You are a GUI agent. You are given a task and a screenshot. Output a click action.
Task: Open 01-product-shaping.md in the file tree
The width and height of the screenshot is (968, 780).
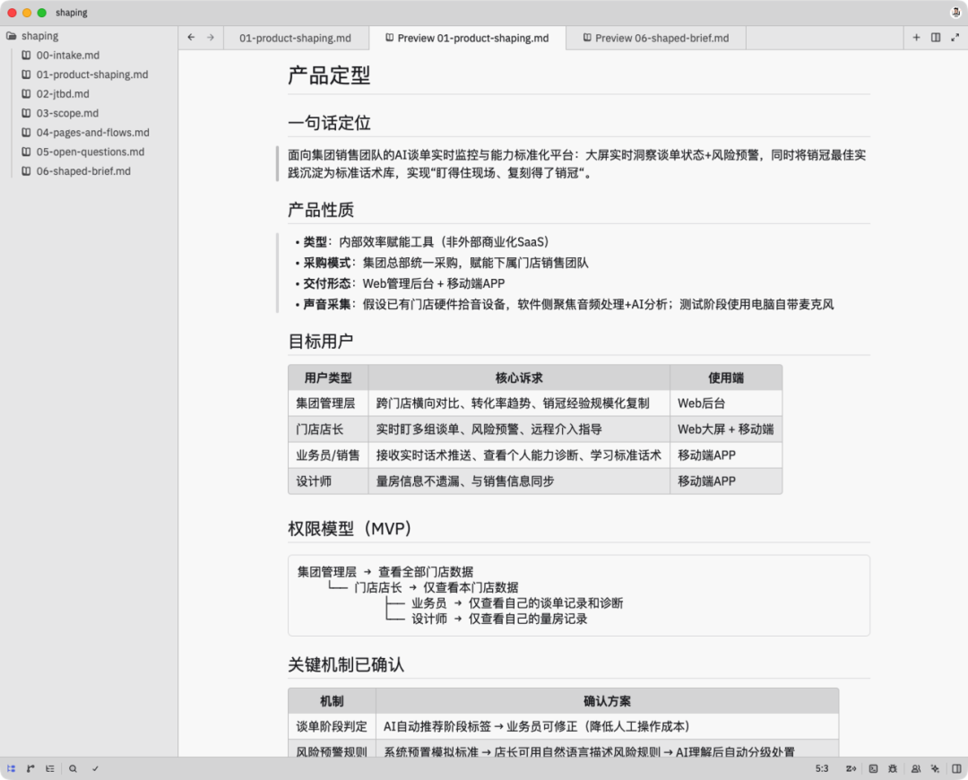click(91, 74)
